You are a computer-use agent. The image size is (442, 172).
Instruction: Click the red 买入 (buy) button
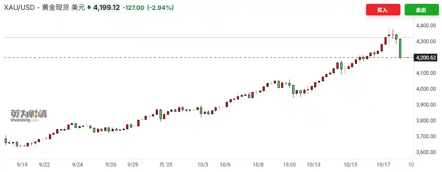pyautogui.click(x=383, y=10)
